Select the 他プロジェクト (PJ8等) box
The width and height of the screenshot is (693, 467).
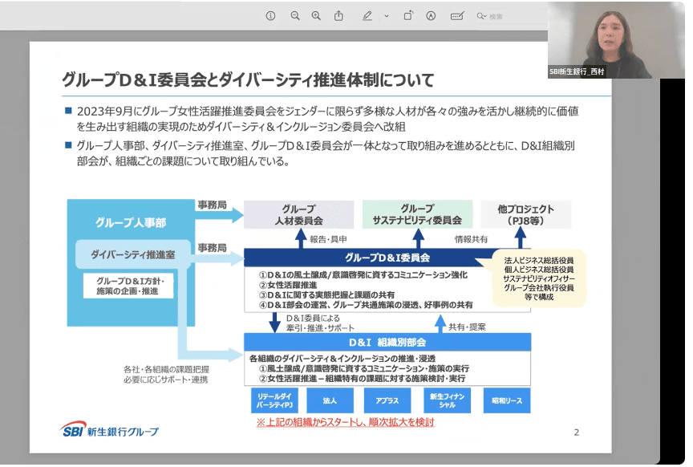coord(525,214)
